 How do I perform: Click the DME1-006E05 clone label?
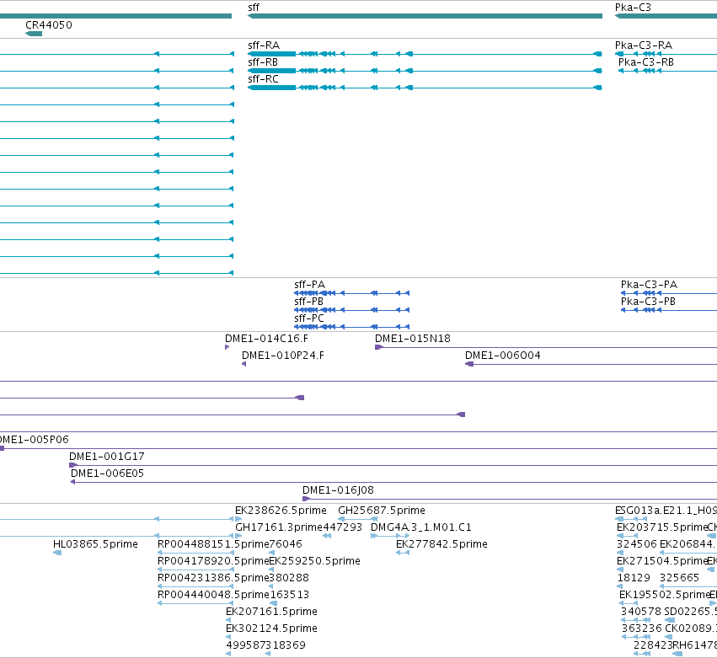click(x=108, y=473)
